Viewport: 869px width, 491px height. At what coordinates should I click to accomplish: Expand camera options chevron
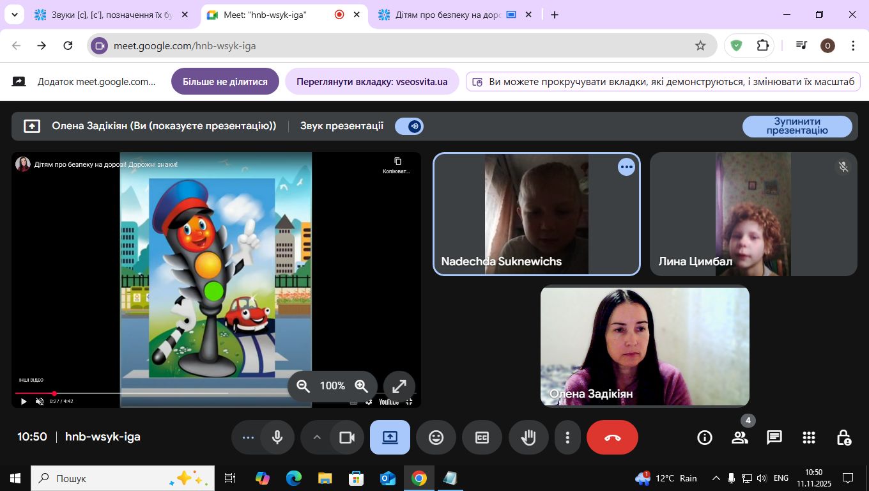pyautogui.click(x=316, y=437)
